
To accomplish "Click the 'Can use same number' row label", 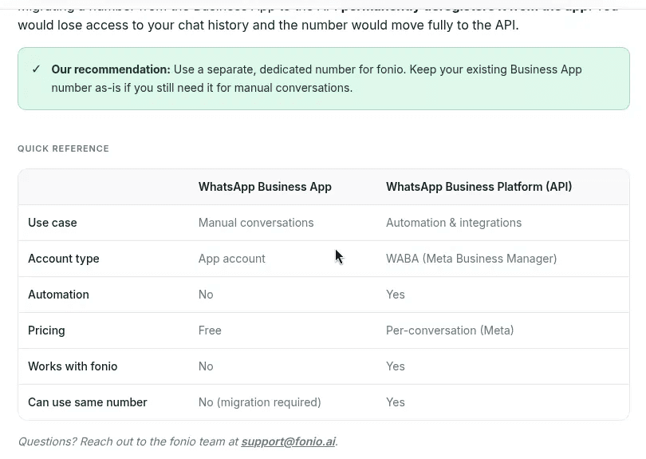I will point(88,402).
